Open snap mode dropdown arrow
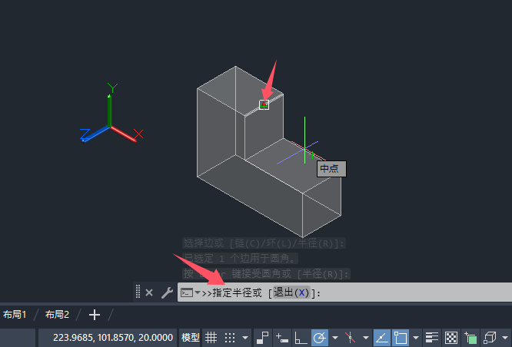 [245, 338]
